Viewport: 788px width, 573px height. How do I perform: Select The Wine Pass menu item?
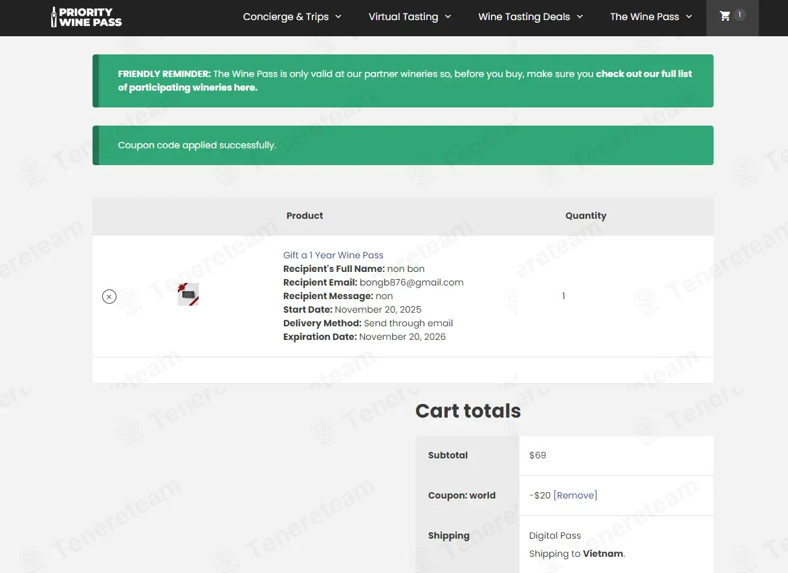pos(644,17)
